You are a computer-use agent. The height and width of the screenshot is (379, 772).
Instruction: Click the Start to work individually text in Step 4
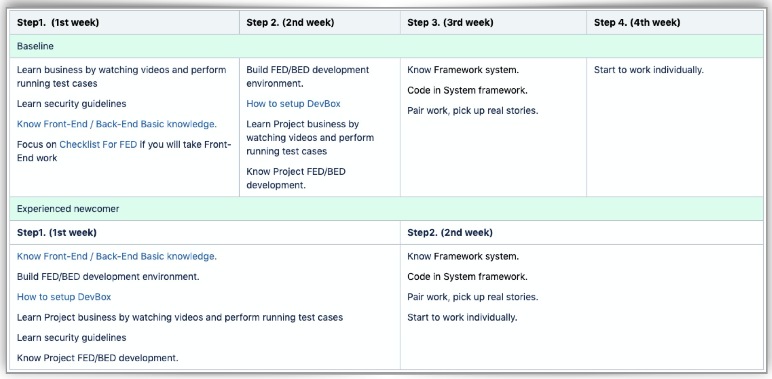pyautogui.click(x=649, y=70)
